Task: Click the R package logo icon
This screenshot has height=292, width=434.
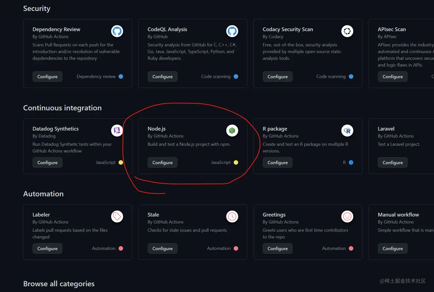Action: click(347, 131)
